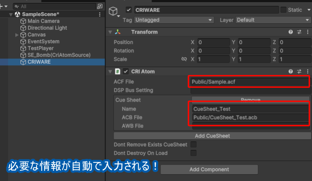Select the EventSystem object

point(43,42)
